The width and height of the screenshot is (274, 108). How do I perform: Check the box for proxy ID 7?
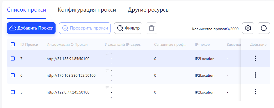(13, 58)
